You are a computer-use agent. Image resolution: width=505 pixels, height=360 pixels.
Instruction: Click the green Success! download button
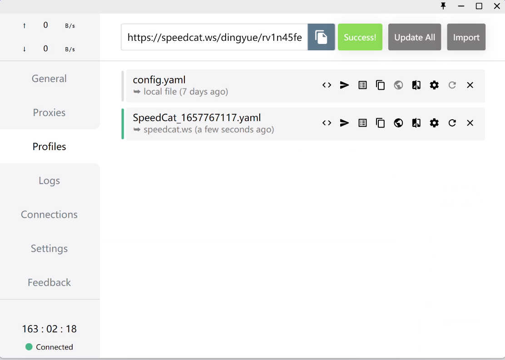[360, 37]
